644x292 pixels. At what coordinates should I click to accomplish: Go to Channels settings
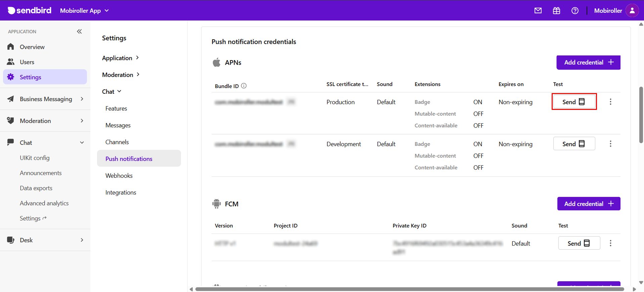(117, 142)
